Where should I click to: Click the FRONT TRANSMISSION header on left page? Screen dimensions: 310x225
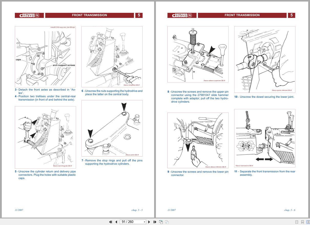point(89,15)
